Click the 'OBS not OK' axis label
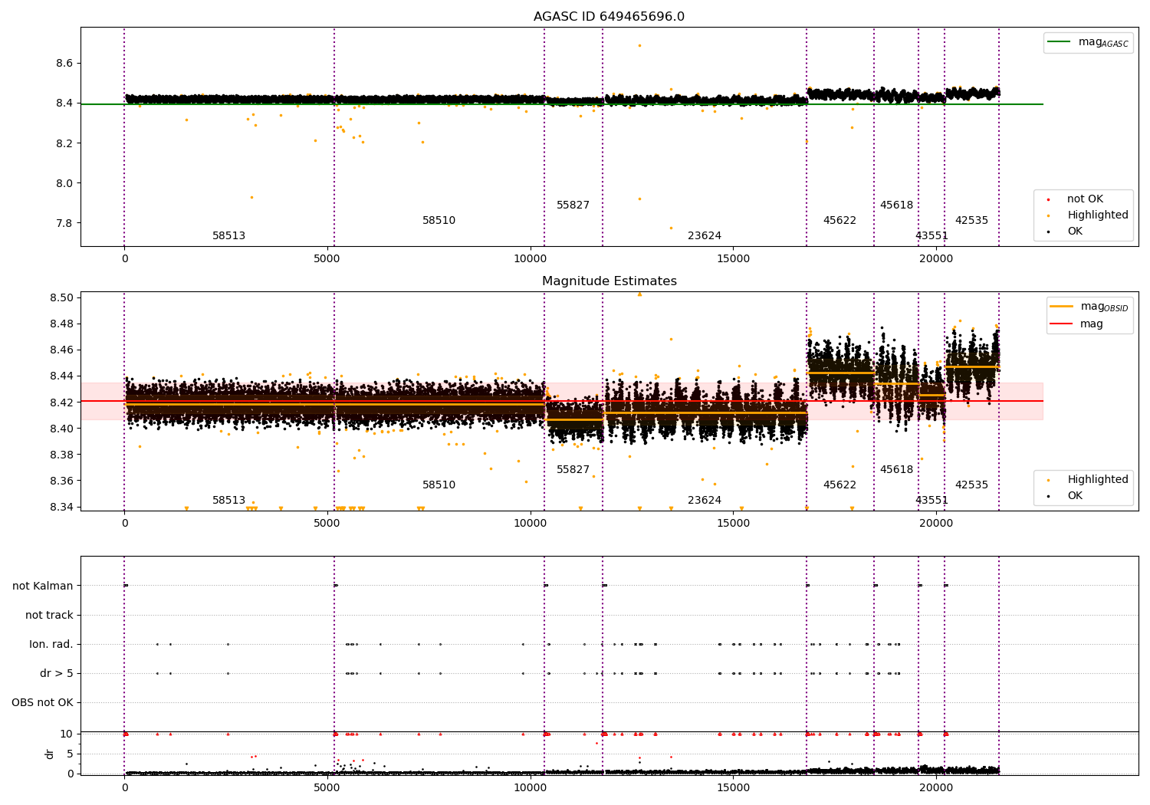The image size is (1150, 805). point(42,703)
